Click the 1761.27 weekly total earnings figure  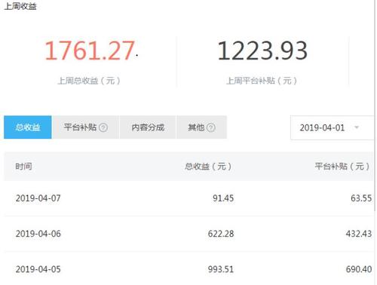90,51
